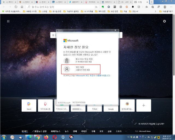Open page settings gear on new tab
Screen dimensions: 175x140
164,21
